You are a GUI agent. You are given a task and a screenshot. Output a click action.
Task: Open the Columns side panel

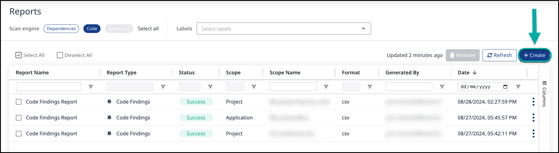click(x=544, y=94)
